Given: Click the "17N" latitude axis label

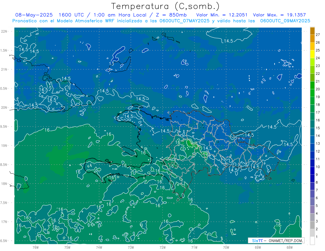Looking at the screenshot, I should [x=4, y=222].
